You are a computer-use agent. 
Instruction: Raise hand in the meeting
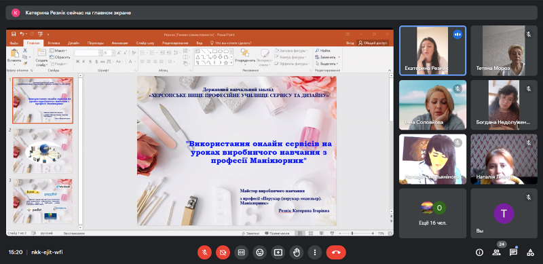297,252
